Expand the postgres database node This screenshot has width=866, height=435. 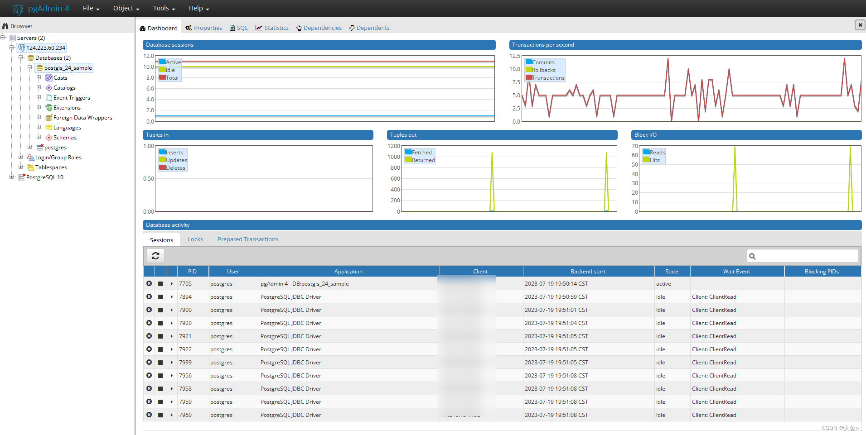[x=30, y=147]
